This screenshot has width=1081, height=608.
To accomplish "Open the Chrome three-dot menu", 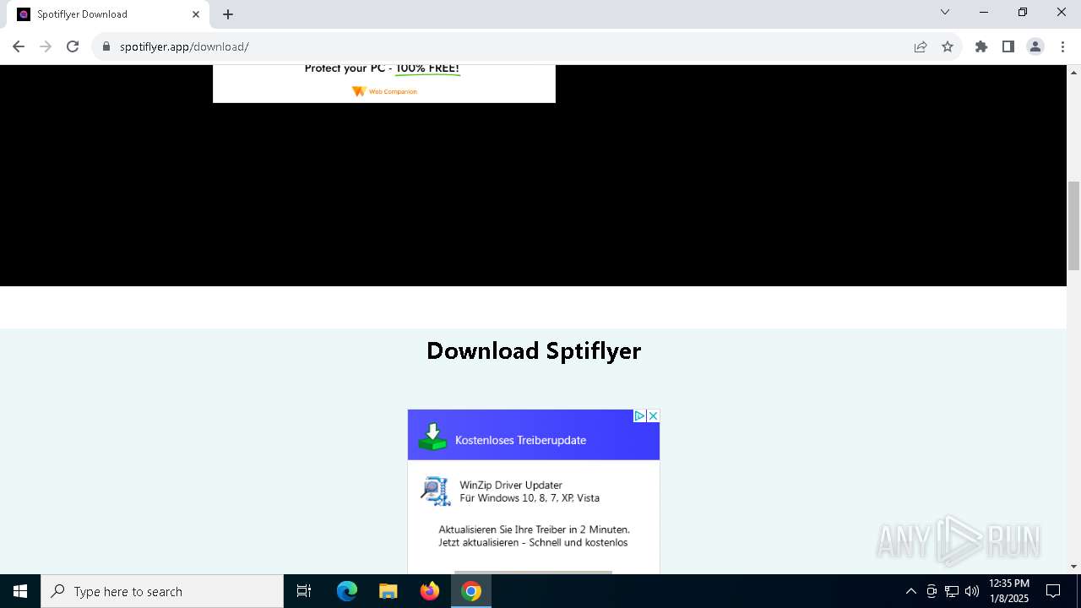I will 1062,46.
